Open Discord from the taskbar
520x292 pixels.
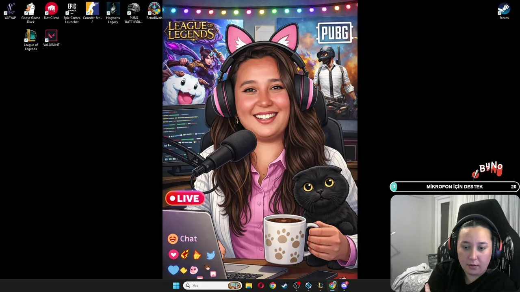(344, 286)
